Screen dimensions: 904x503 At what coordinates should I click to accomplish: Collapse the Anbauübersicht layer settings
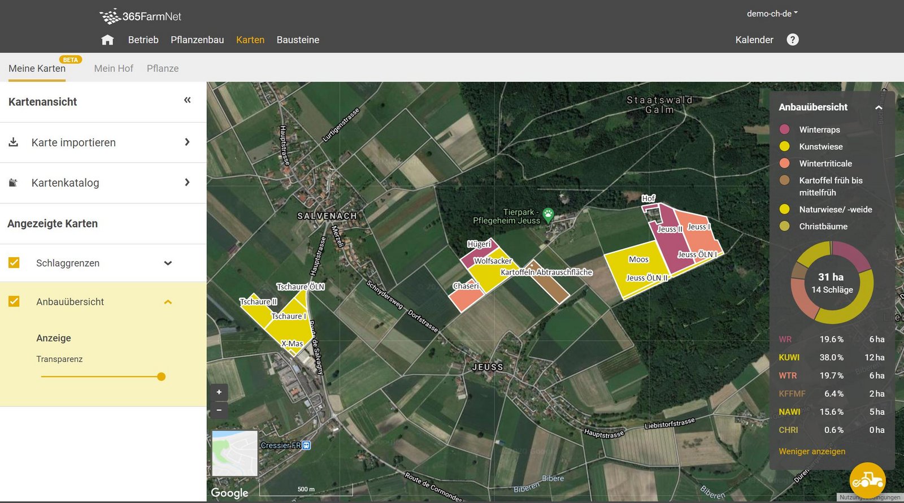point(168,302)
